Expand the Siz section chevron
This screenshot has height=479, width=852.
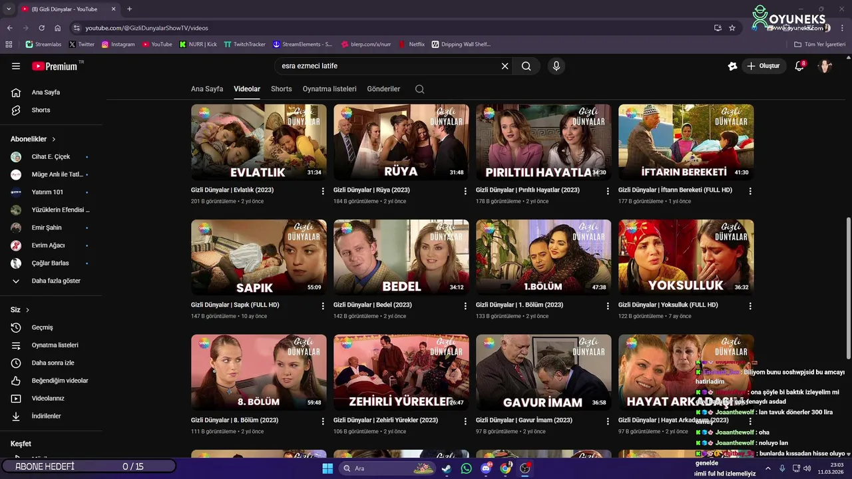(x=27, y=310)
